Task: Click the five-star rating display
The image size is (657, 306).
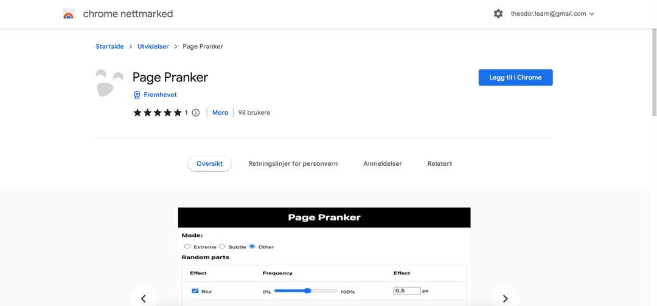Action: [158, 112]
